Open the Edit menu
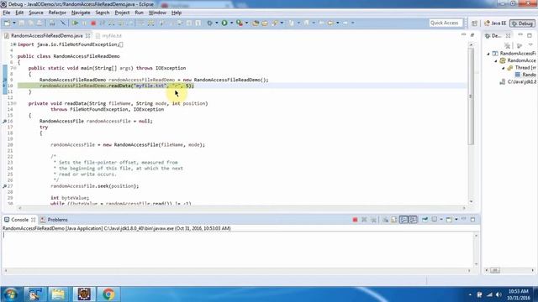 click(19, 13)
